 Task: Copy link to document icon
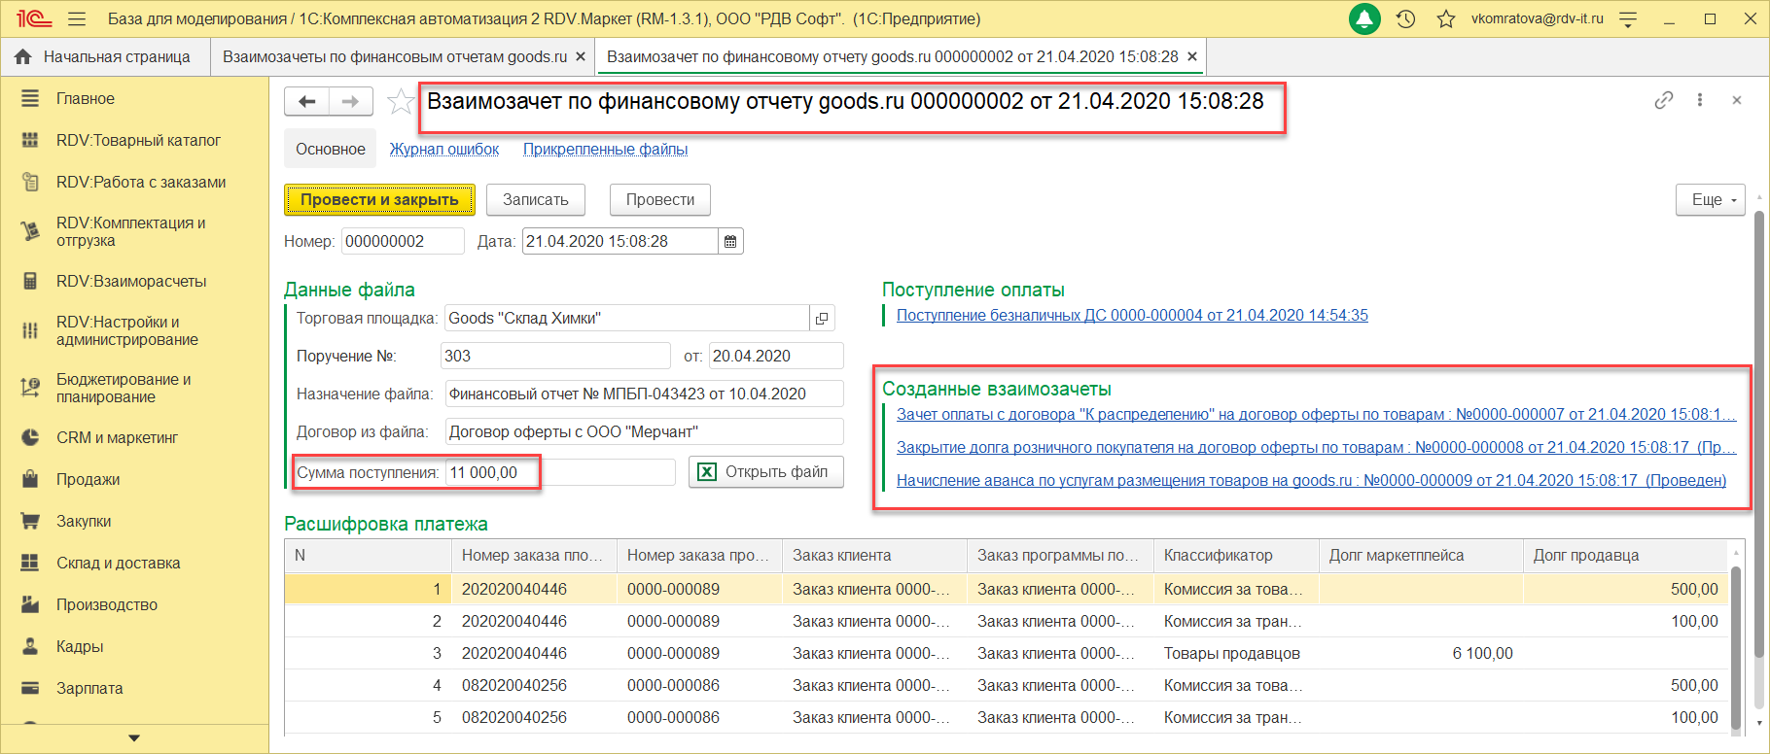point(1664,100)
